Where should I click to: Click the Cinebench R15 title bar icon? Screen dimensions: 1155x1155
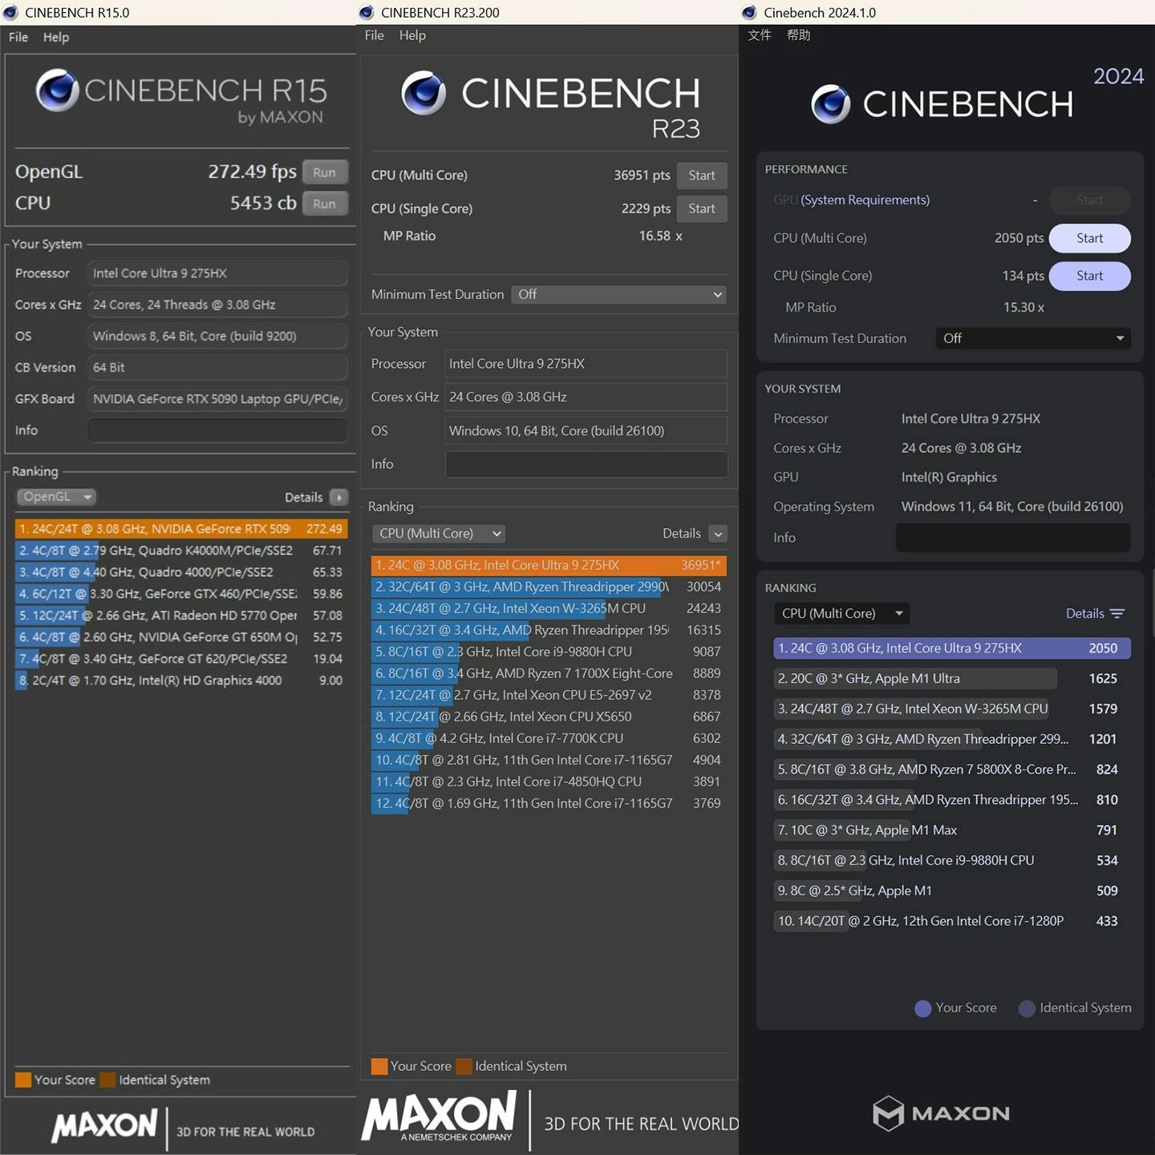[10, 13]
